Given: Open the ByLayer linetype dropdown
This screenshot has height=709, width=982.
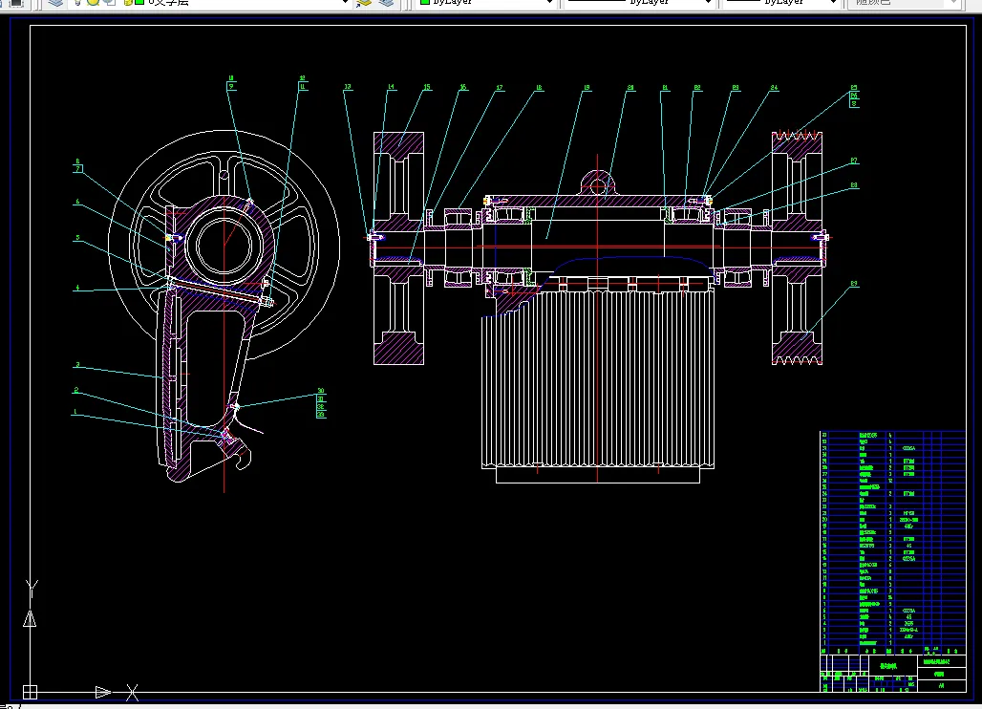Looking at the screenshot, I should click(709, 3).
